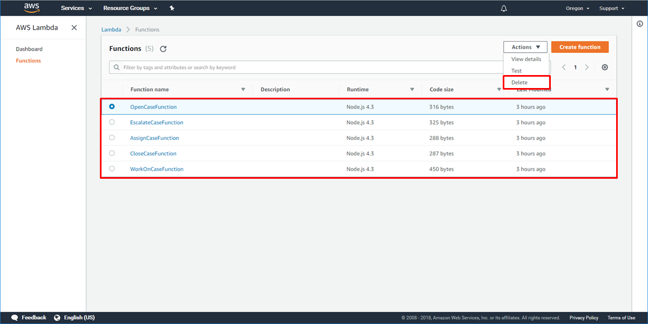This screenshot has width=648, height=324.
Task: Sort by Last Modified column arrow
Action: pos(607,90)
